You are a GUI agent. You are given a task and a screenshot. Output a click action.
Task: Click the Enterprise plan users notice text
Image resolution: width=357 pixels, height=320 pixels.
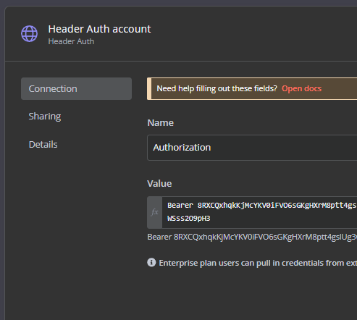258,263
